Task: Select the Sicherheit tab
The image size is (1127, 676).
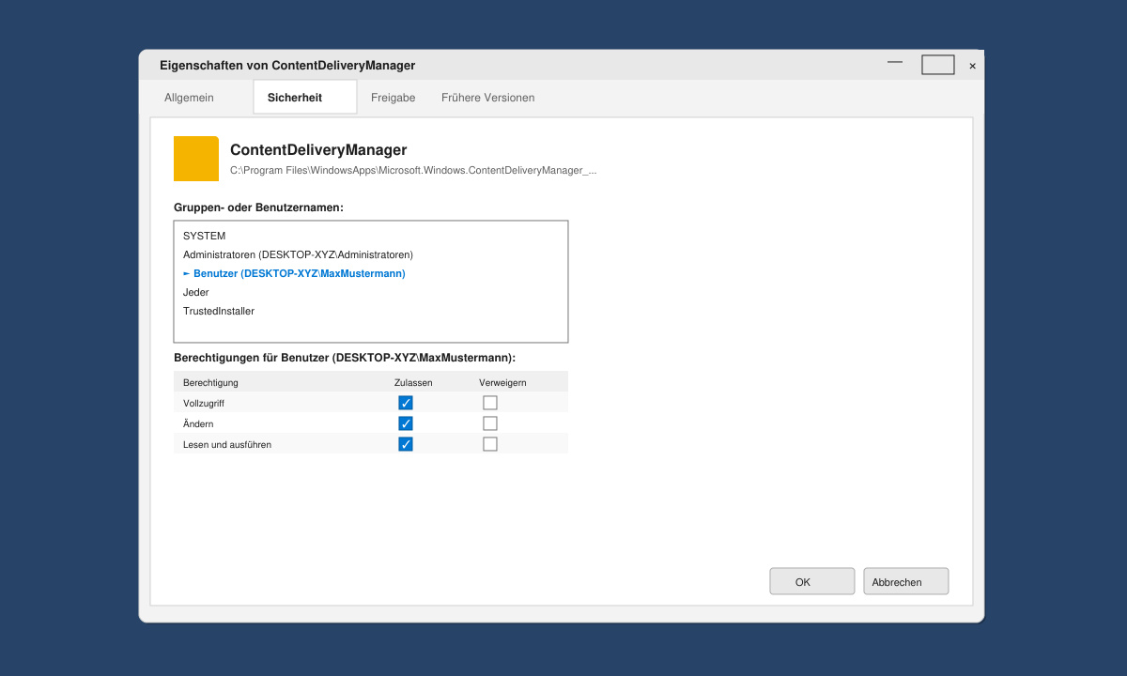Action: point(305,98)
